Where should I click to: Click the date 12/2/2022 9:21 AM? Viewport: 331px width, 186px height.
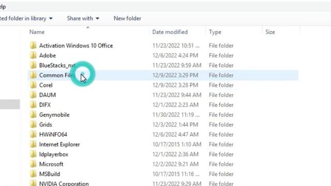[175, 164]
